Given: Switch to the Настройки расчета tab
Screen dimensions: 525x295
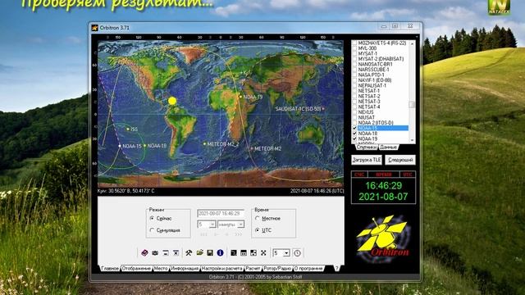Looking at the screenshot, I should click(222, 268).
